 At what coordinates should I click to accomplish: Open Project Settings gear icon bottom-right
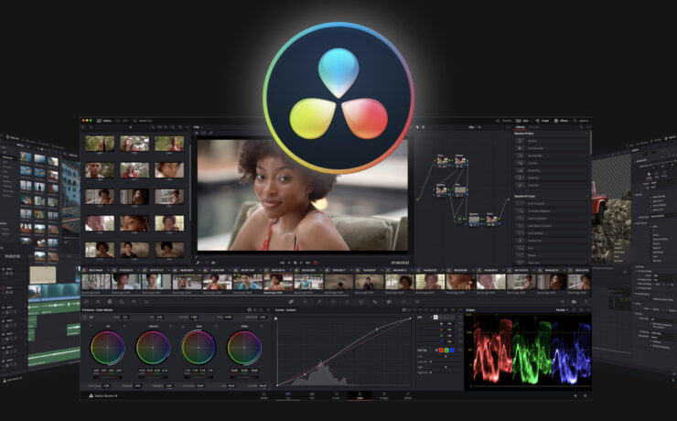585,395
